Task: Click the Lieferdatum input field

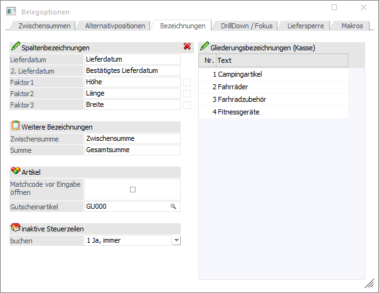Action: [x=132, y=59]
